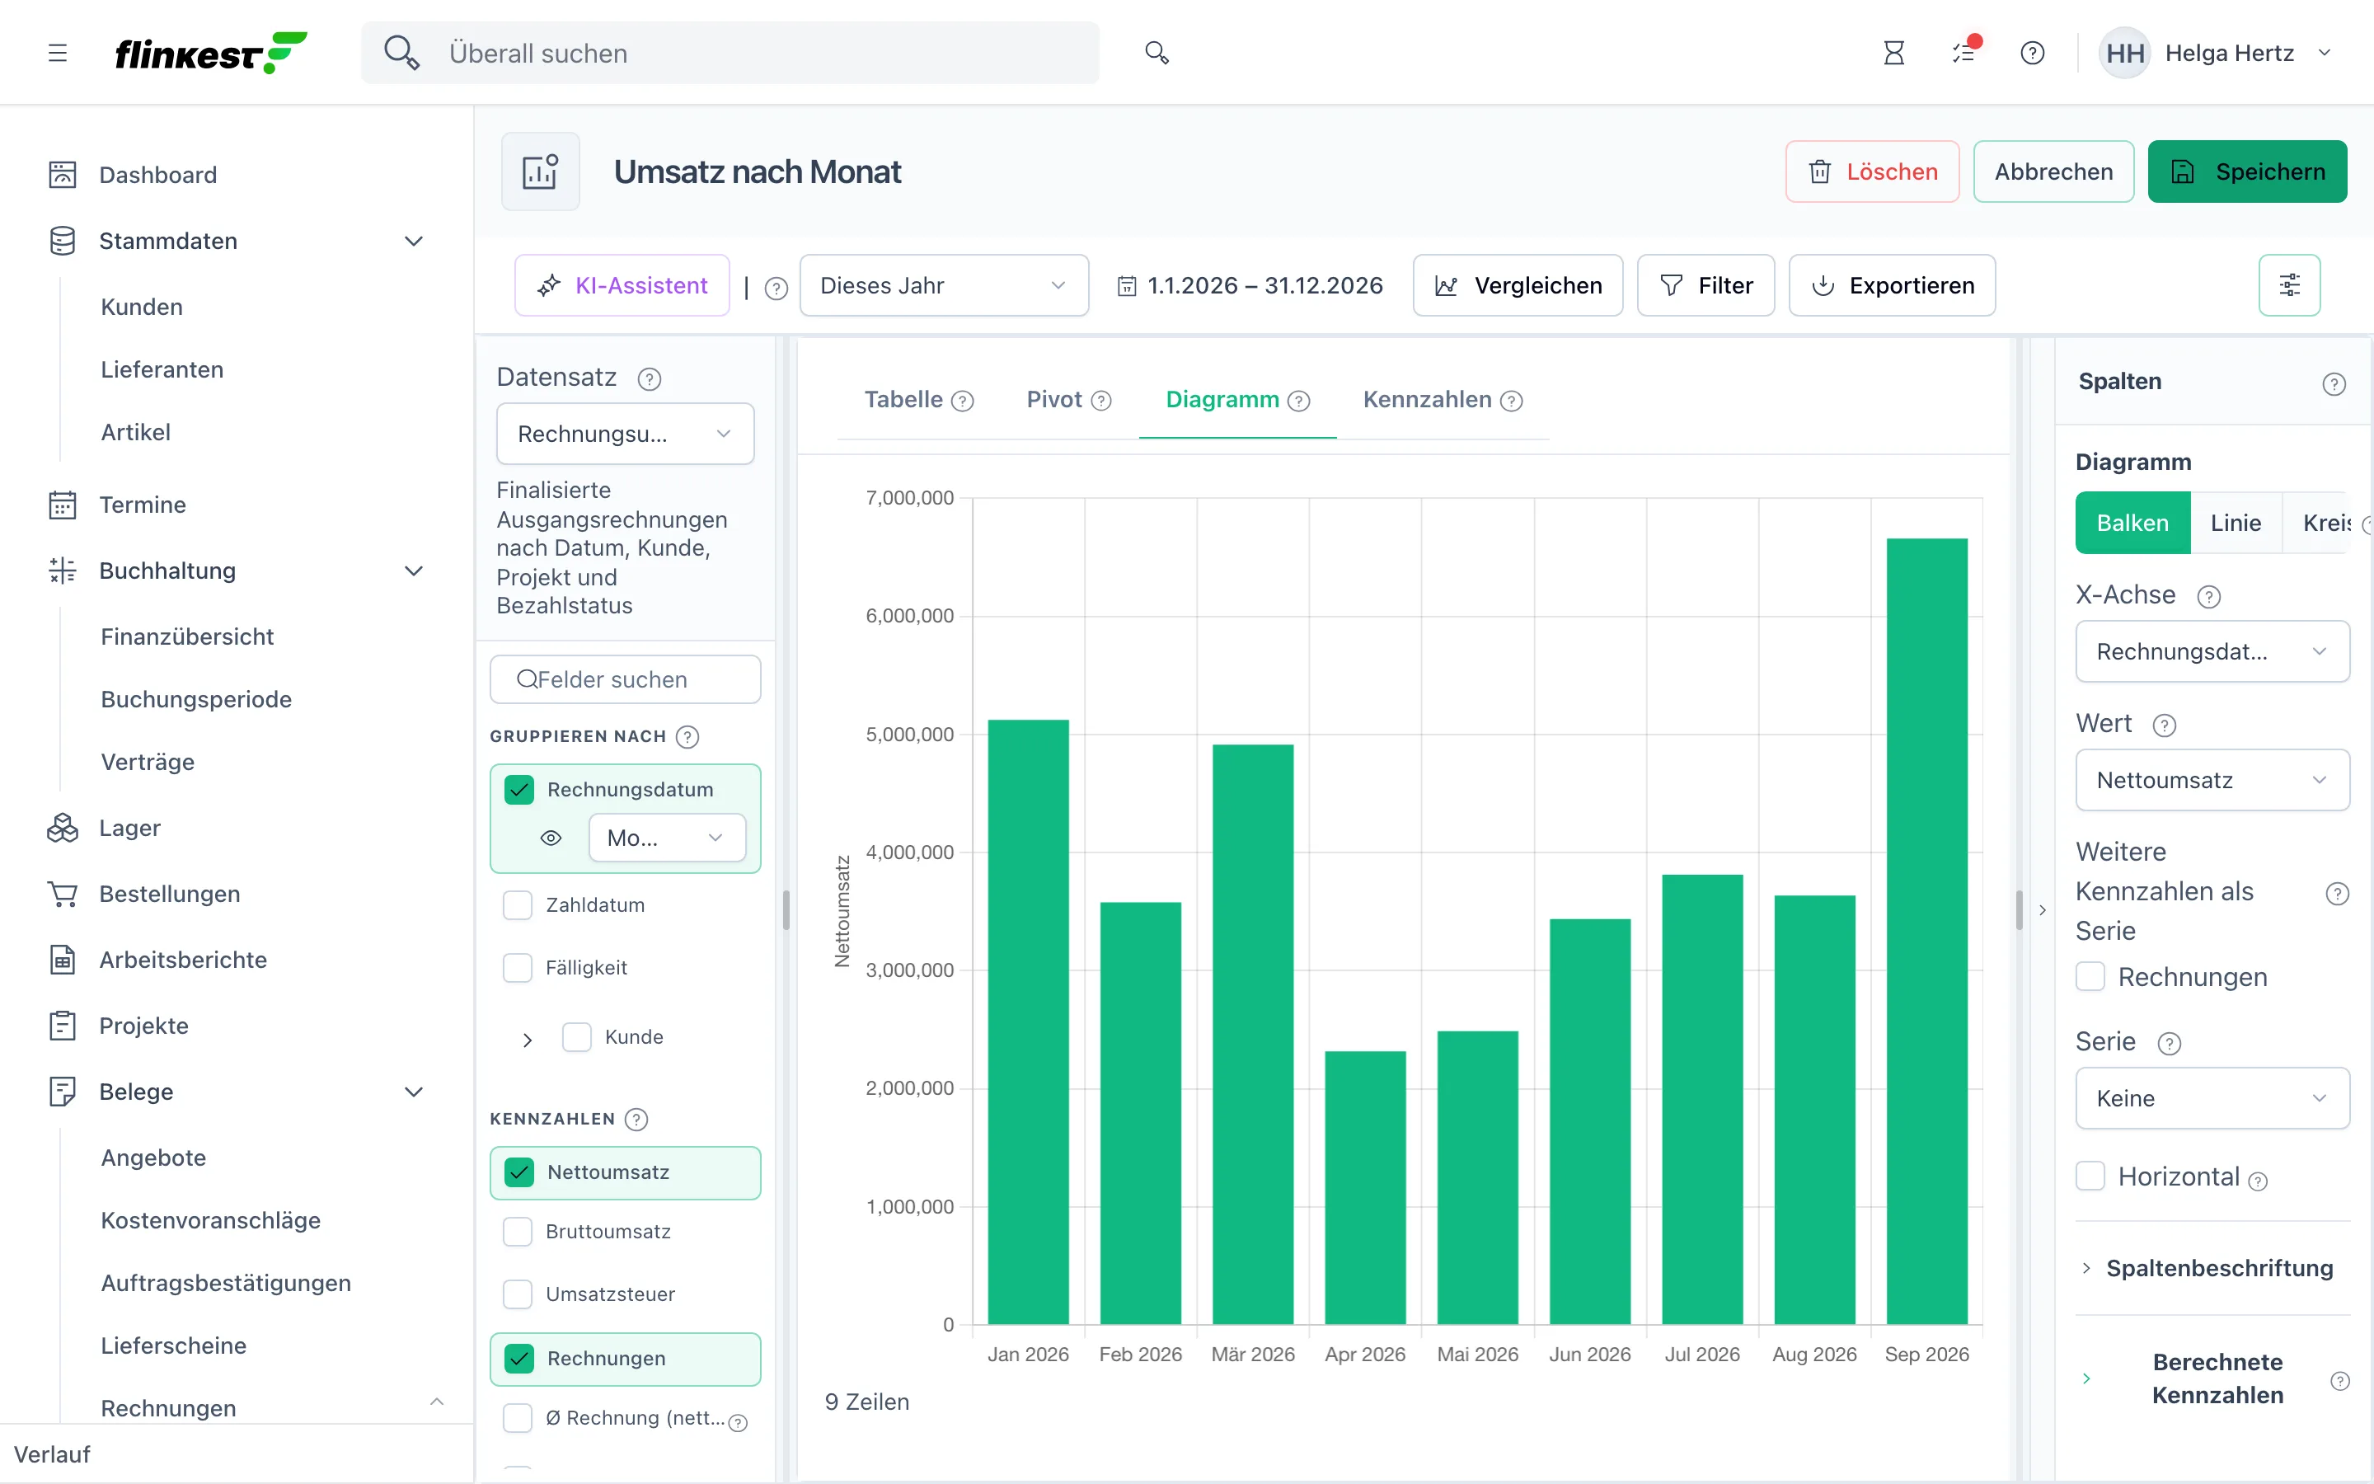Click the Gruppieren nach help icon

pos(687,737)
